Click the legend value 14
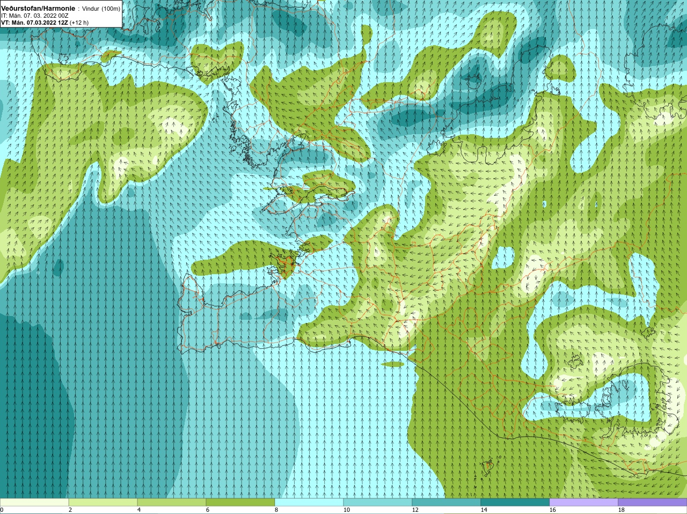This screenshot has width=687, height=514. point(484,510)
